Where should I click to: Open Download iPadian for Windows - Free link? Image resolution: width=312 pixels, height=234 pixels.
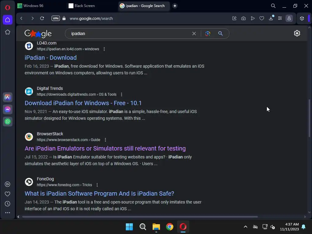[83, 103]
